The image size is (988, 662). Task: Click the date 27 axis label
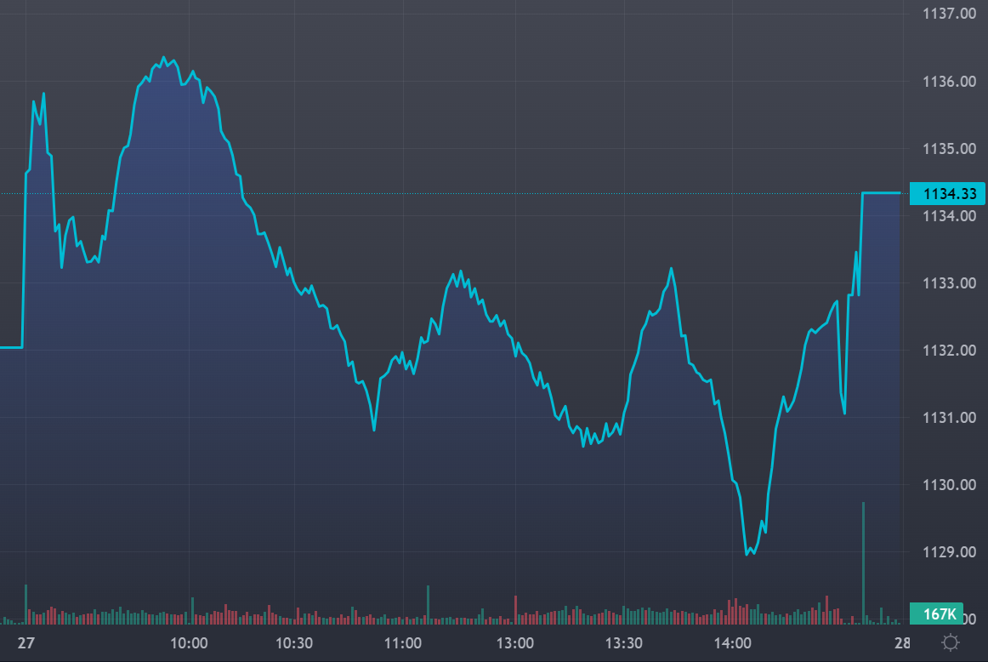click(x=25, y=642)
